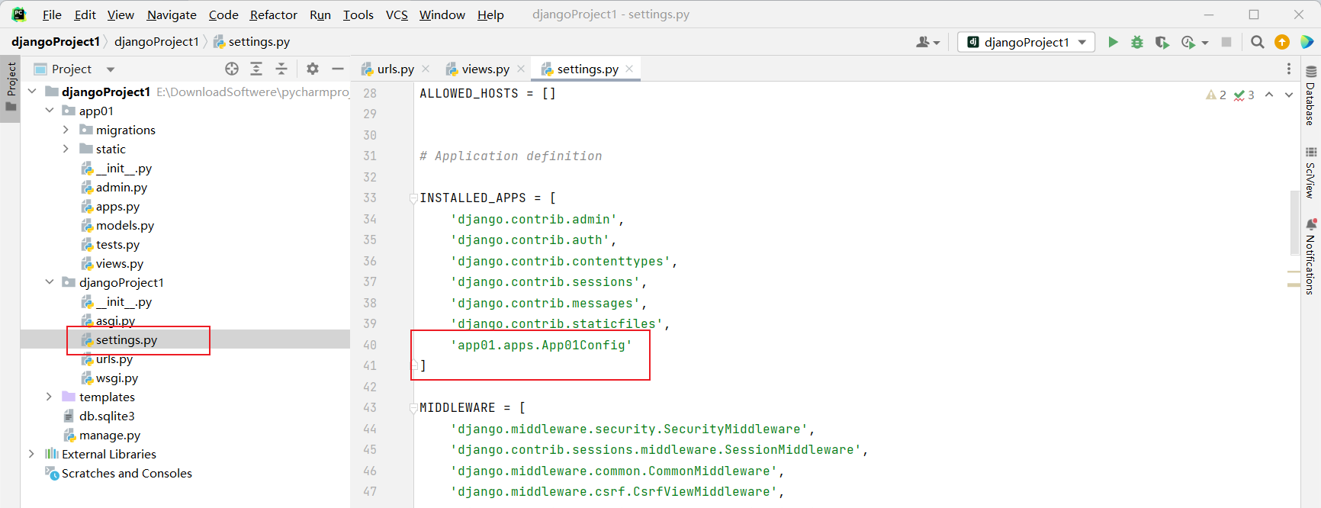The image size is (1321, 508).
Task: Open the Refactor menu
Action: click(273, 14)
